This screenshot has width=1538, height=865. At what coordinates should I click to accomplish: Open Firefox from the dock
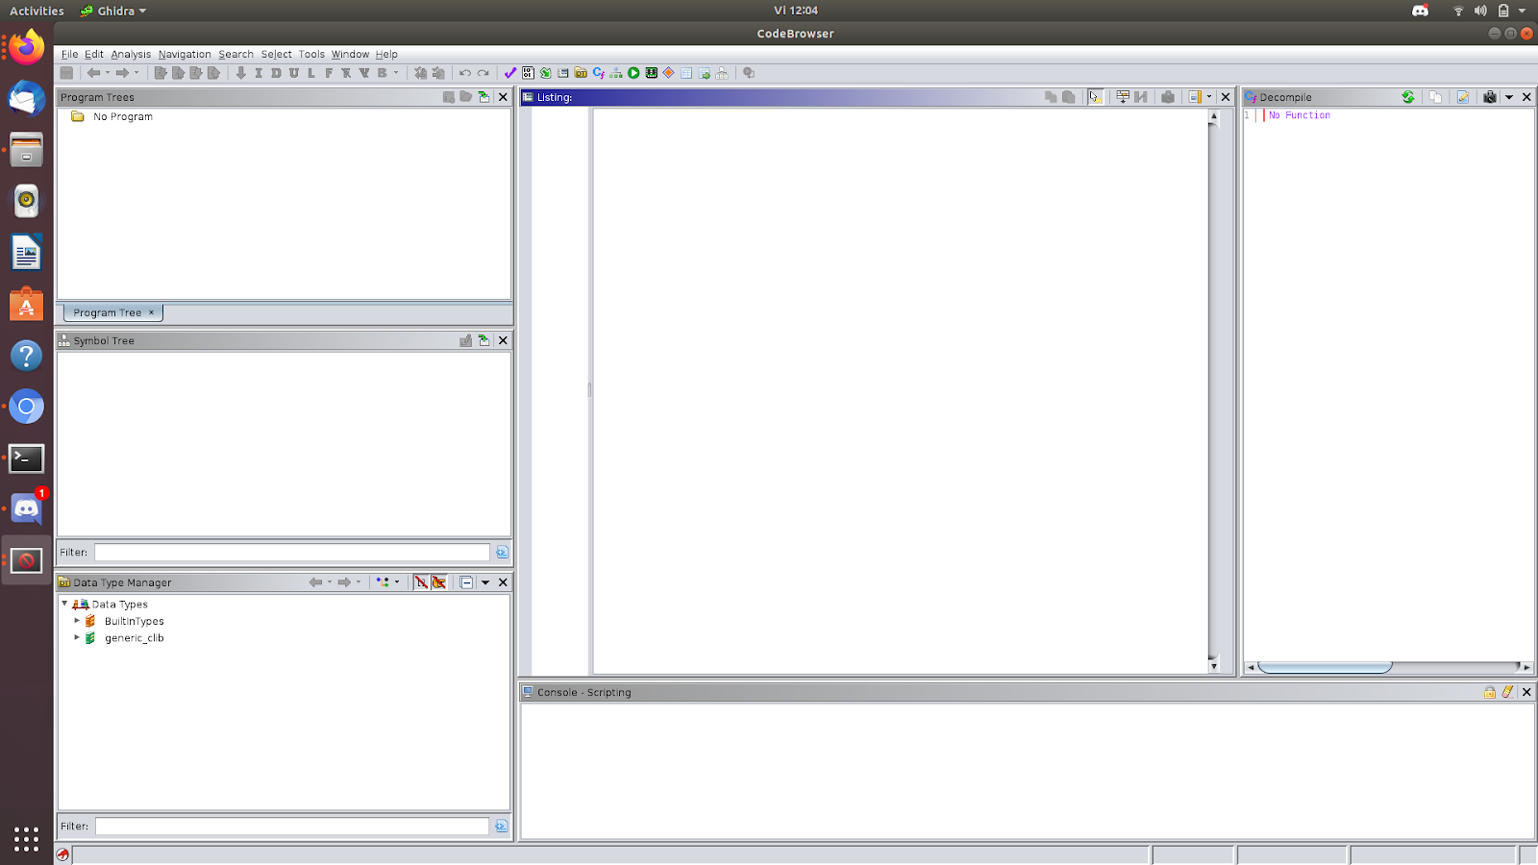(x=27, y=47)
